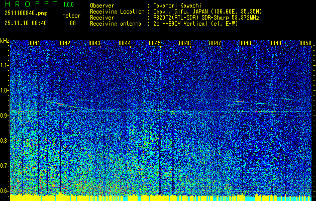Select the filename 2511160840.png
Screen dimensions: 316x201
26,14
